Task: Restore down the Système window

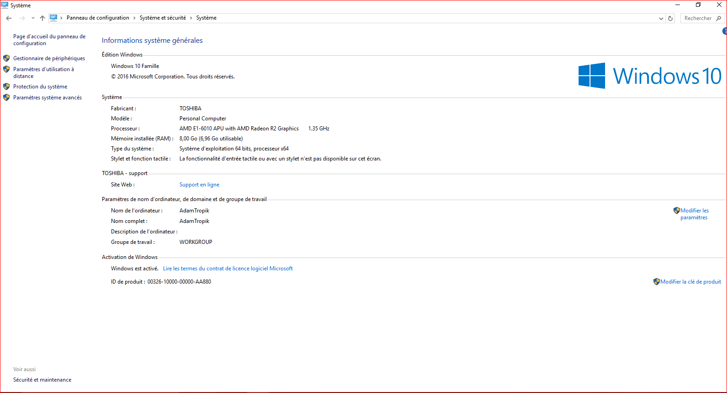Action: coord(698,5)
